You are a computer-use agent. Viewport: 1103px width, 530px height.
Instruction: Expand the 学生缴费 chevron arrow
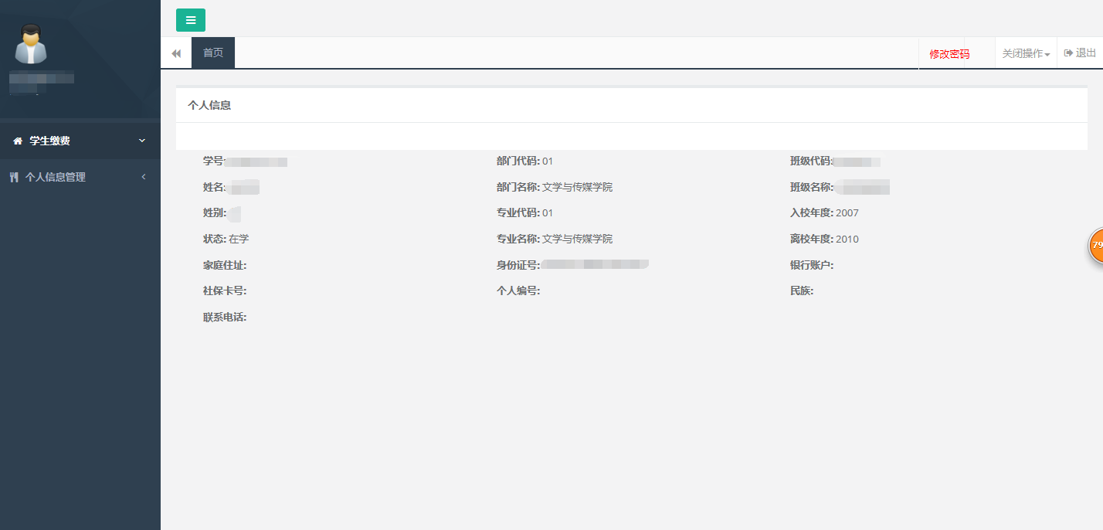[141, 141]
